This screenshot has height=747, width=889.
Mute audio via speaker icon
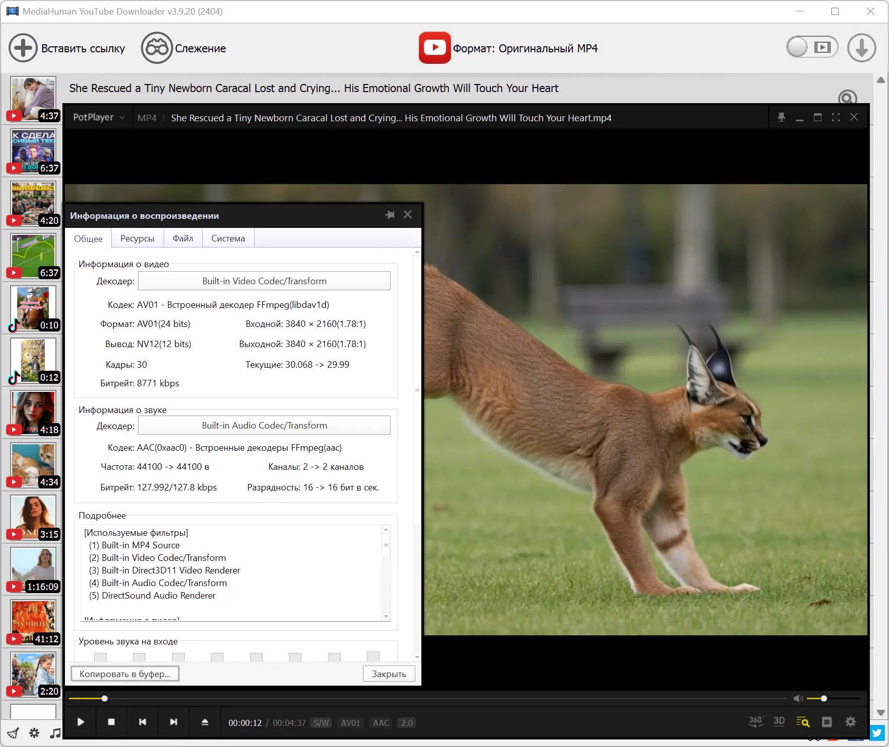pyautogui.click(x=798, y=698)
